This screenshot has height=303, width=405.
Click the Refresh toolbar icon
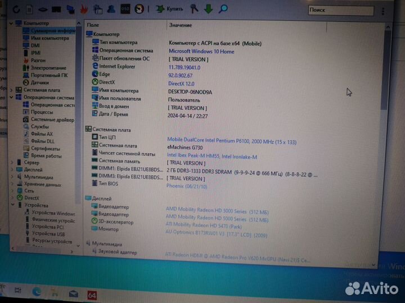click(x=16, y=10)
